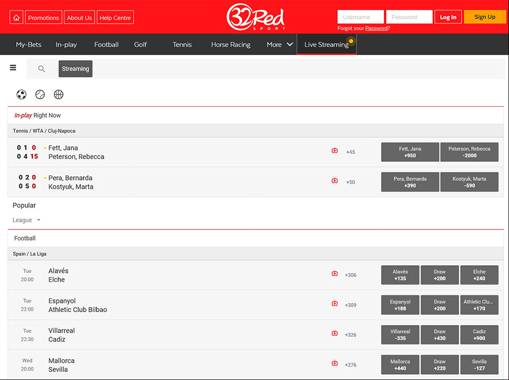Go to the Golf section

pos(140,44)
